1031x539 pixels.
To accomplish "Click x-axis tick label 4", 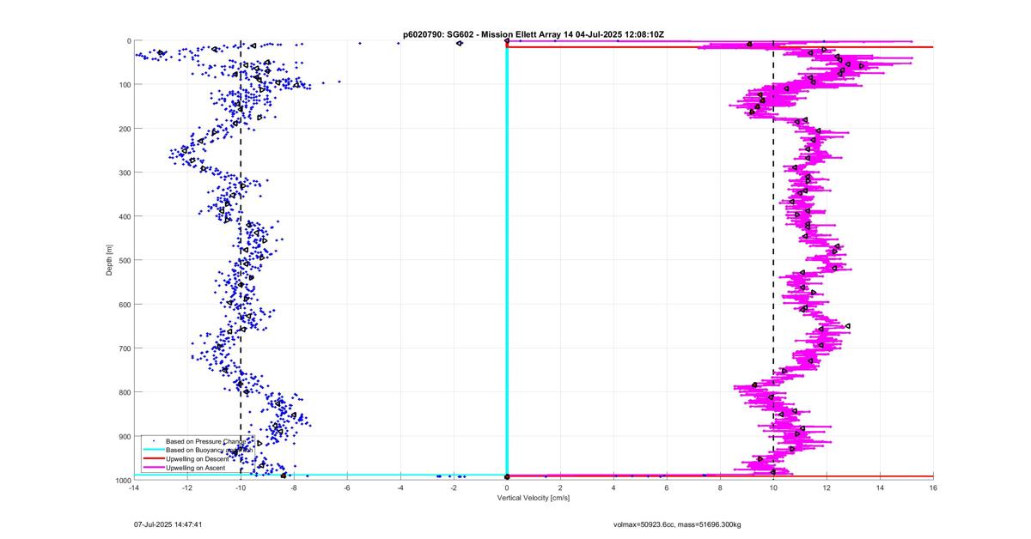I will [613, 488].
